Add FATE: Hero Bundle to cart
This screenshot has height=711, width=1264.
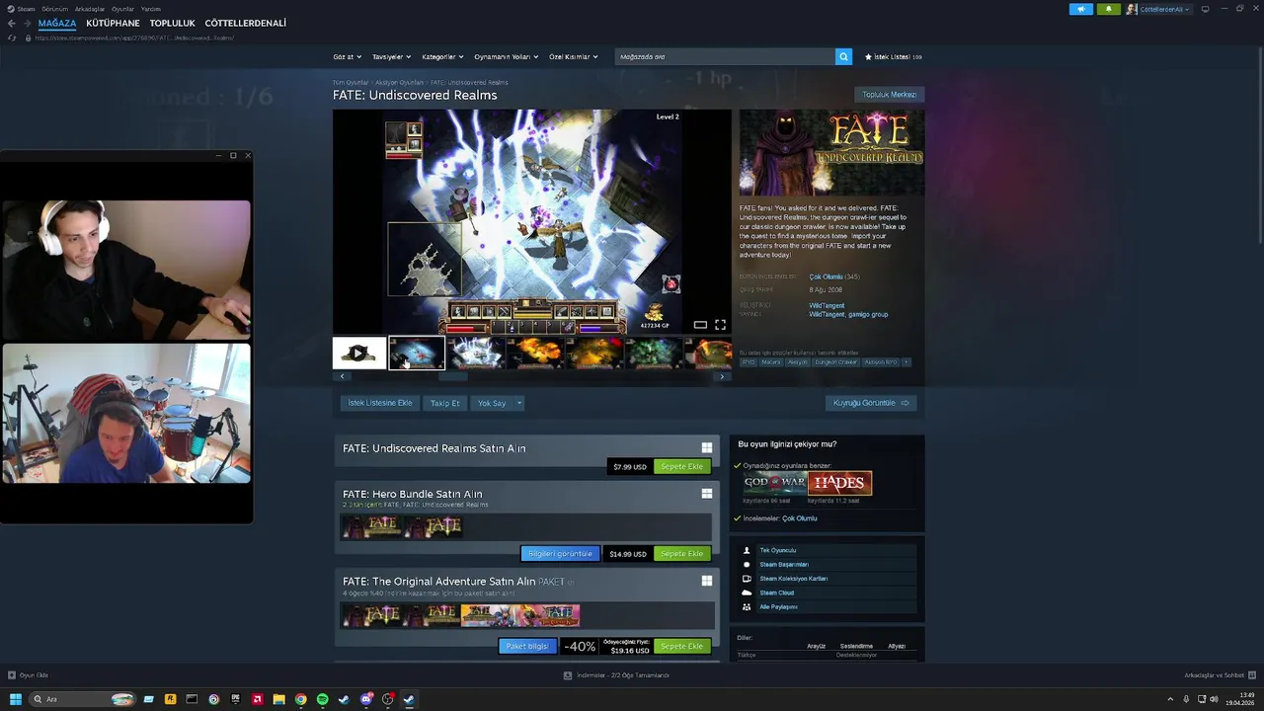pos(681,554)
